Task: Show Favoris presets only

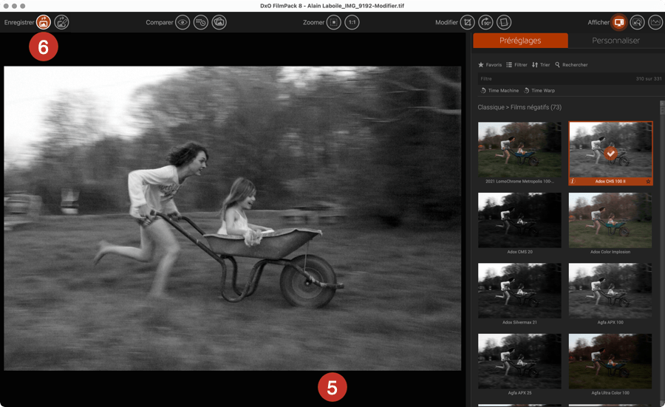Action: [490, 65]
